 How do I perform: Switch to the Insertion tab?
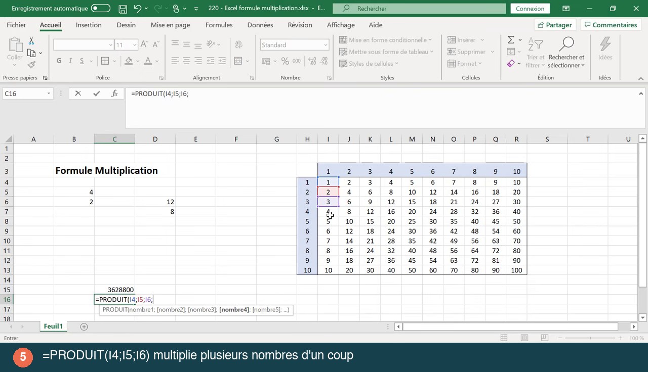(89, 25)
